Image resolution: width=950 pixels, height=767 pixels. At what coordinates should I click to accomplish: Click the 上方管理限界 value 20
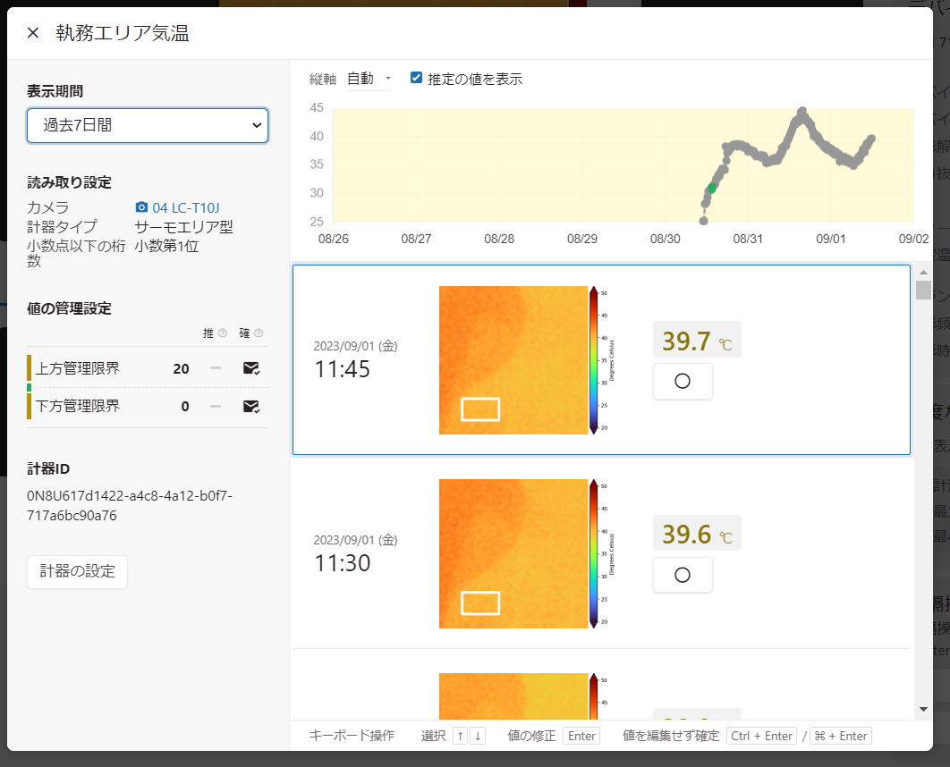point(182,368)
